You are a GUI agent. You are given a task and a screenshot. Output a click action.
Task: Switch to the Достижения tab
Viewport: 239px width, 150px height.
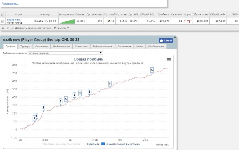[124, 46]
